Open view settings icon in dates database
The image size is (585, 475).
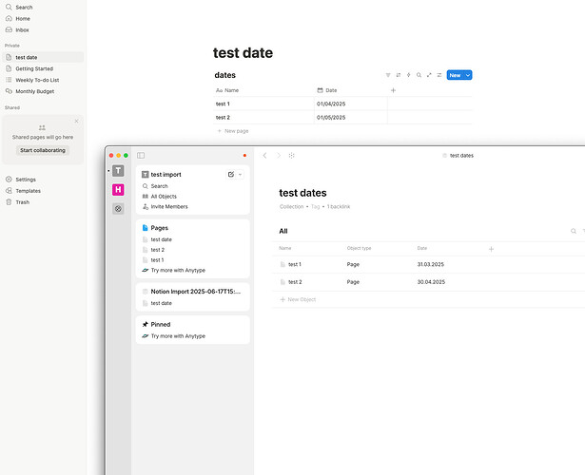pos(439,75)
